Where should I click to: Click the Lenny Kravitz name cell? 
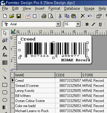(35, 91)
